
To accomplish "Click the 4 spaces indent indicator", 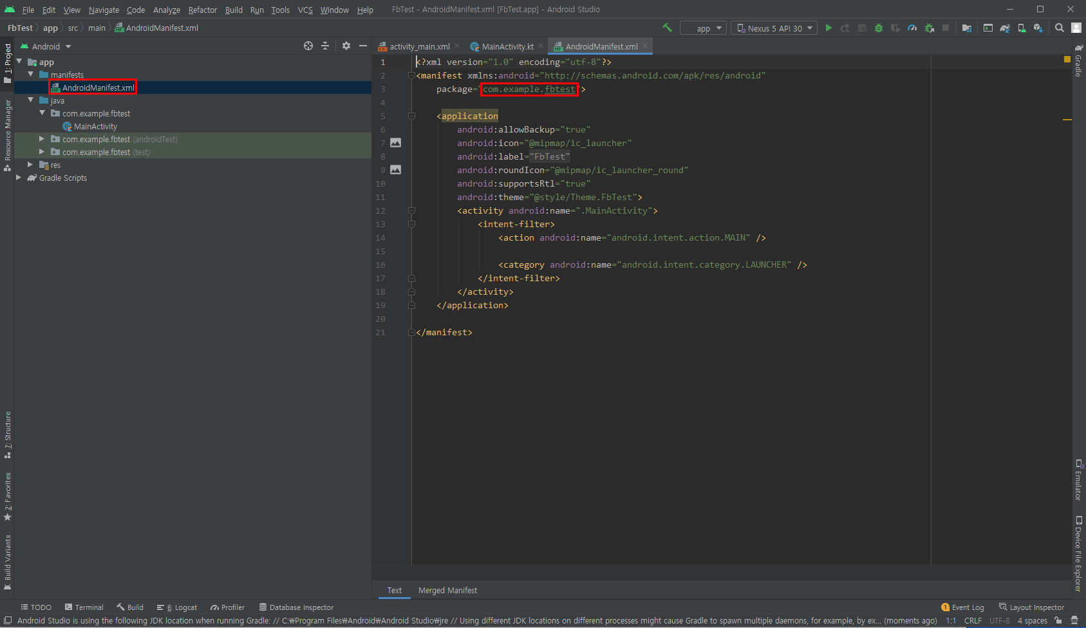I will [x=1033, y=621].
